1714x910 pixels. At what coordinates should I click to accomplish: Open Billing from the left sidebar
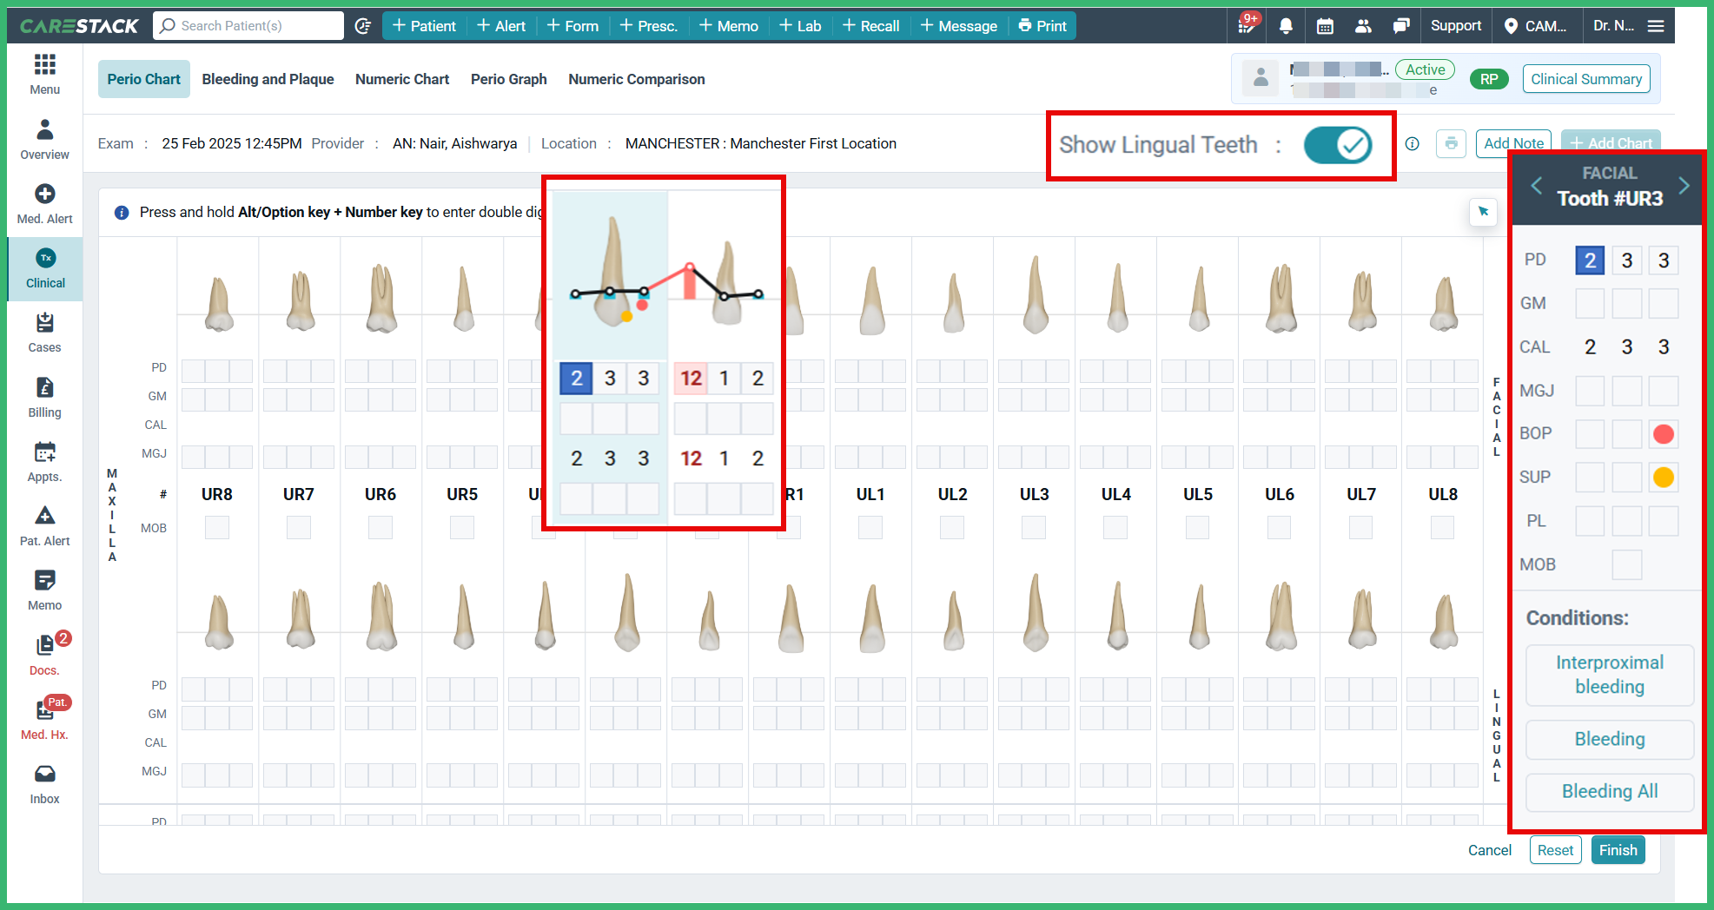44,398
